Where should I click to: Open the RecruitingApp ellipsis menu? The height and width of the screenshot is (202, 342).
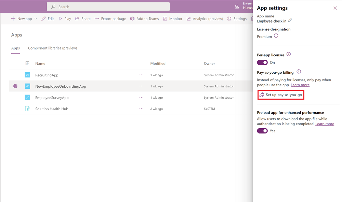tap(141, 75)
